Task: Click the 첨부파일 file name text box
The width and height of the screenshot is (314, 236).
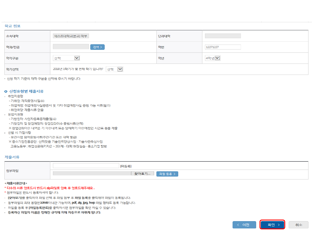Action: pyautogui.click(x=86, y=166)
